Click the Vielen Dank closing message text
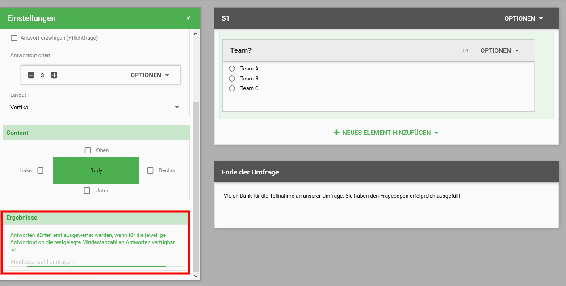The height and width of the screenshot is (286, 566). [x=342, y=196]
